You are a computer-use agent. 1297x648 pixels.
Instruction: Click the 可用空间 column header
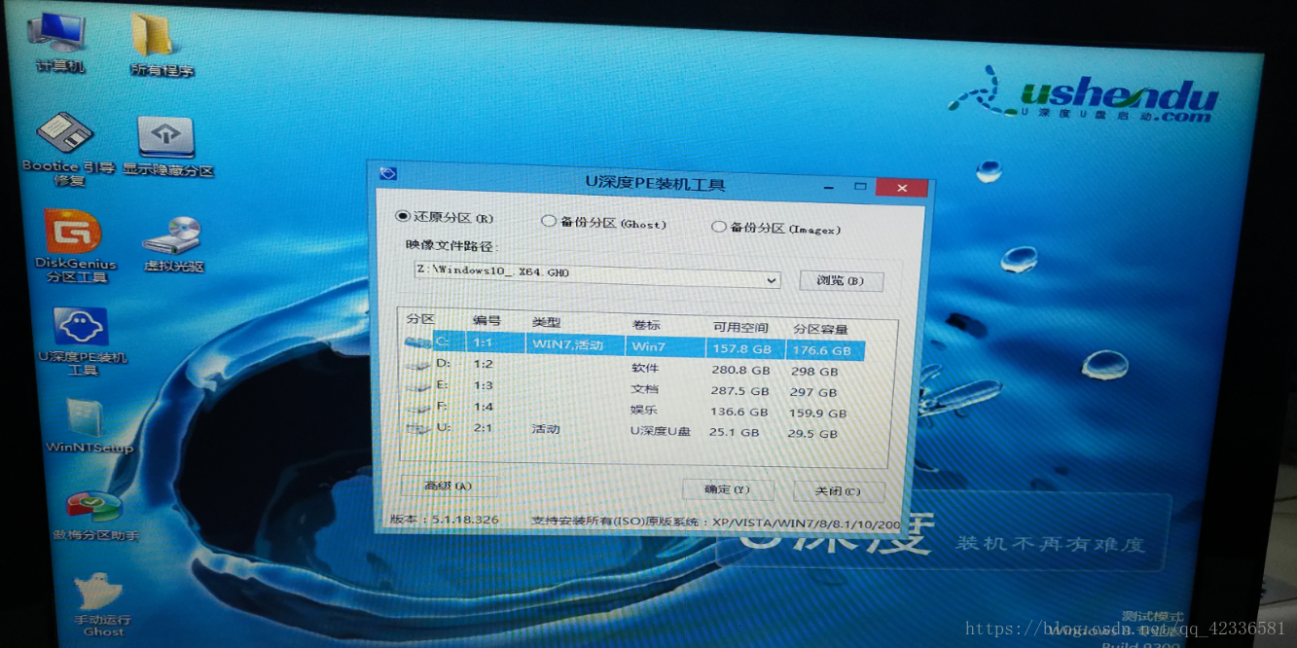tap(740, 327)
